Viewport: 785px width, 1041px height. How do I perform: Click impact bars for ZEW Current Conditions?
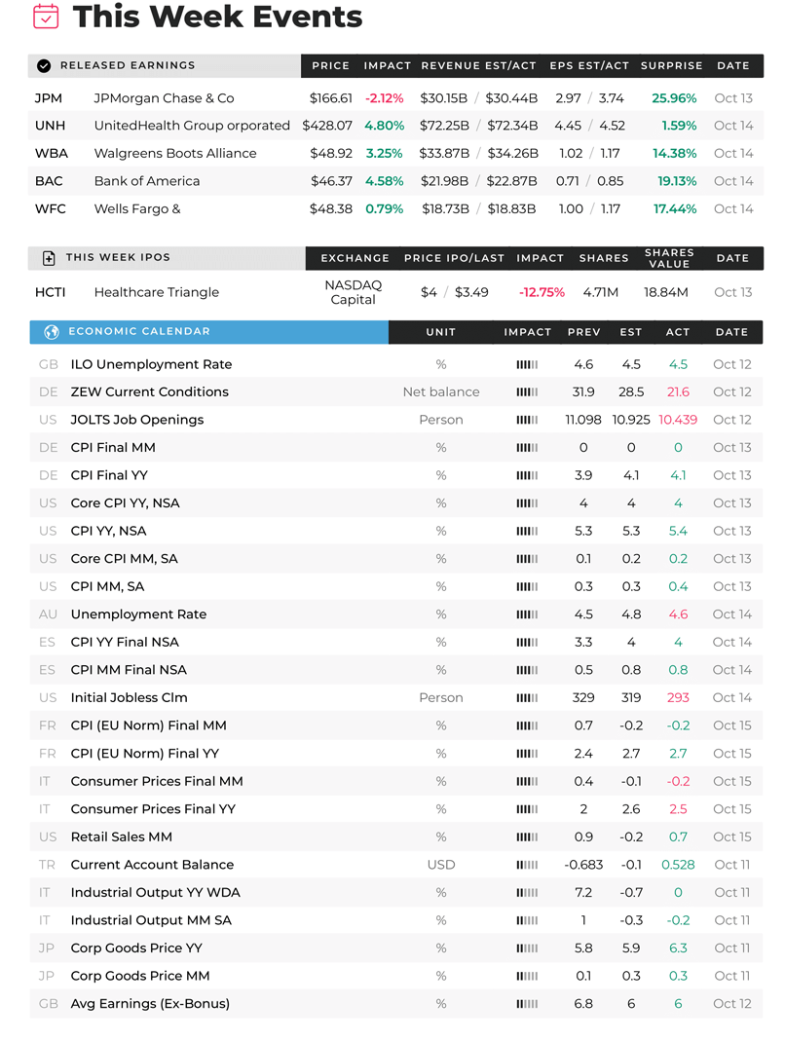pos(527,392)
